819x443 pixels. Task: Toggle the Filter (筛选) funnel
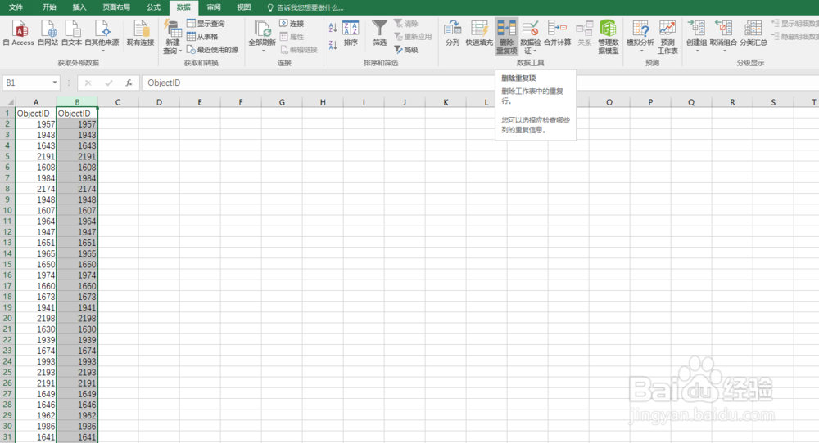tap(380, 33)
